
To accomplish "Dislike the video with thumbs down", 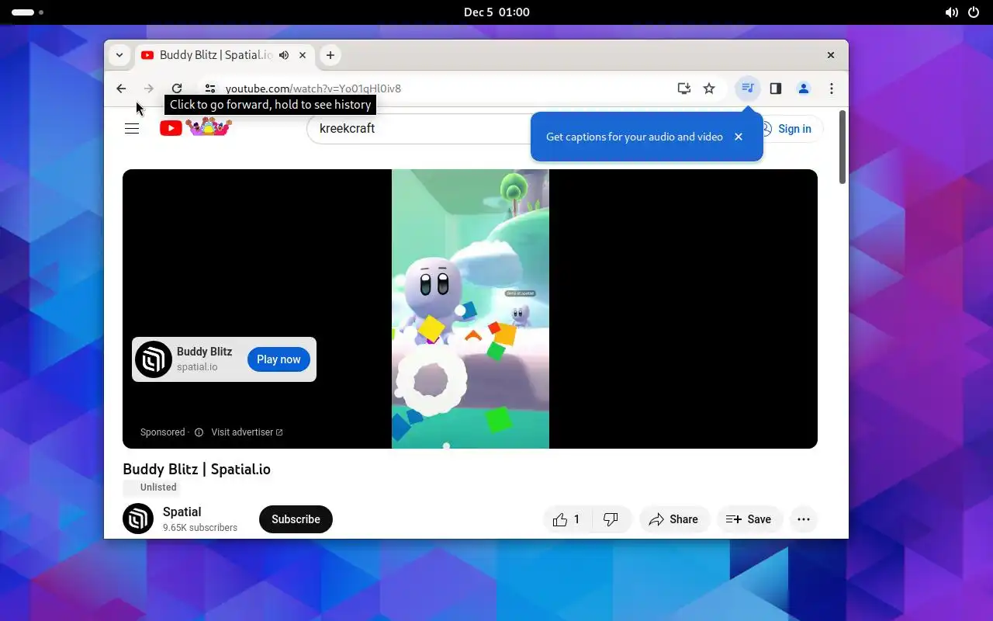I will tap(611, 519).
